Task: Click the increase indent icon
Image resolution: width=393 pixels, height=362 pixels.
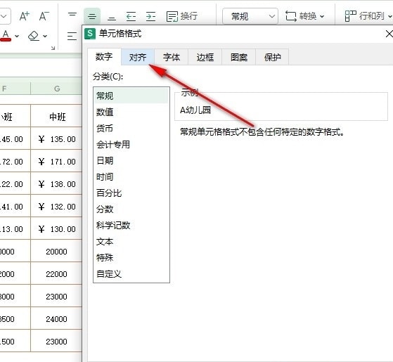Action: (x=150, y=17)
